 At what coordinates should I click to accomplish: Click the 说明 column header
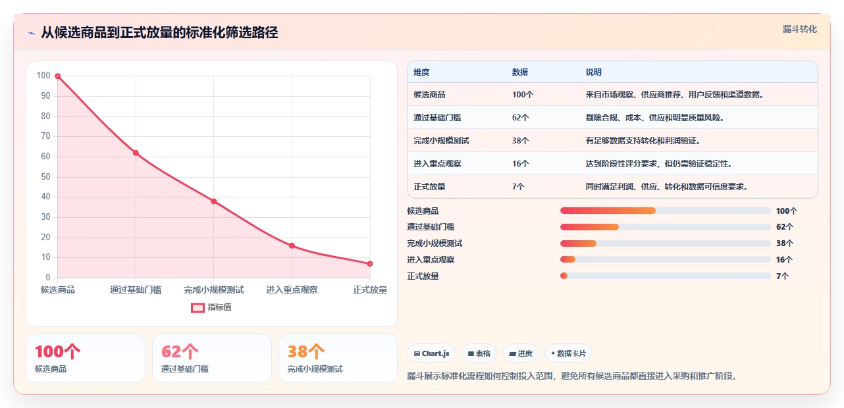[x=594, y=72]
